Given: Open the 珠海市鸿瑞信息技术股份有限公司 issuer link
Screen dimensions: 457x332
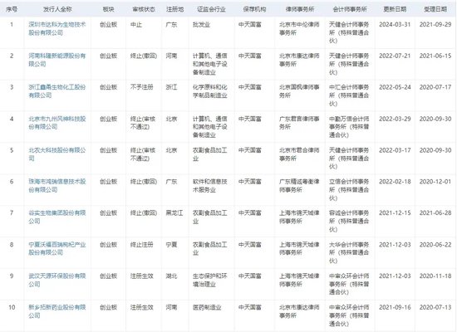Looking at the screenshot, I should click(x=57, y=186).
